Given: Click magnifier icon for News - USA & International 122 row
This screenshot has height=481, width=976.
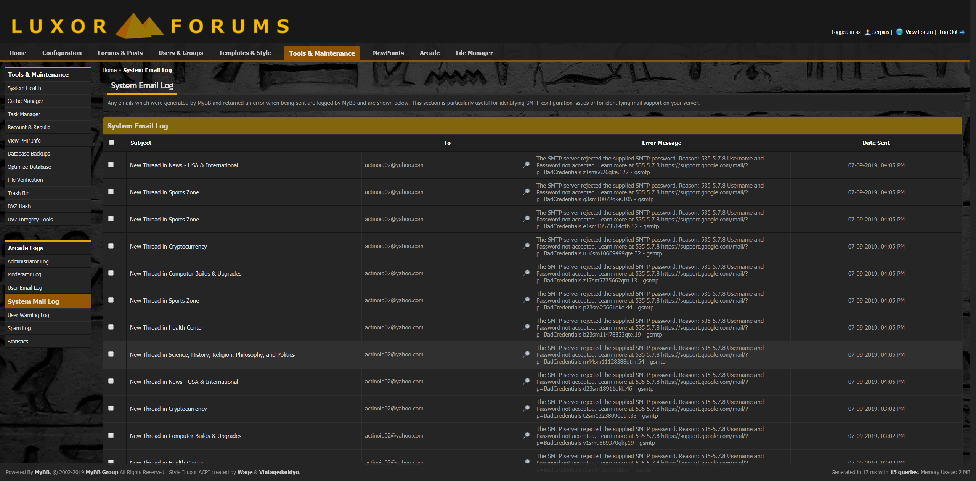Looking at the screenshot, I should (526, 165).
